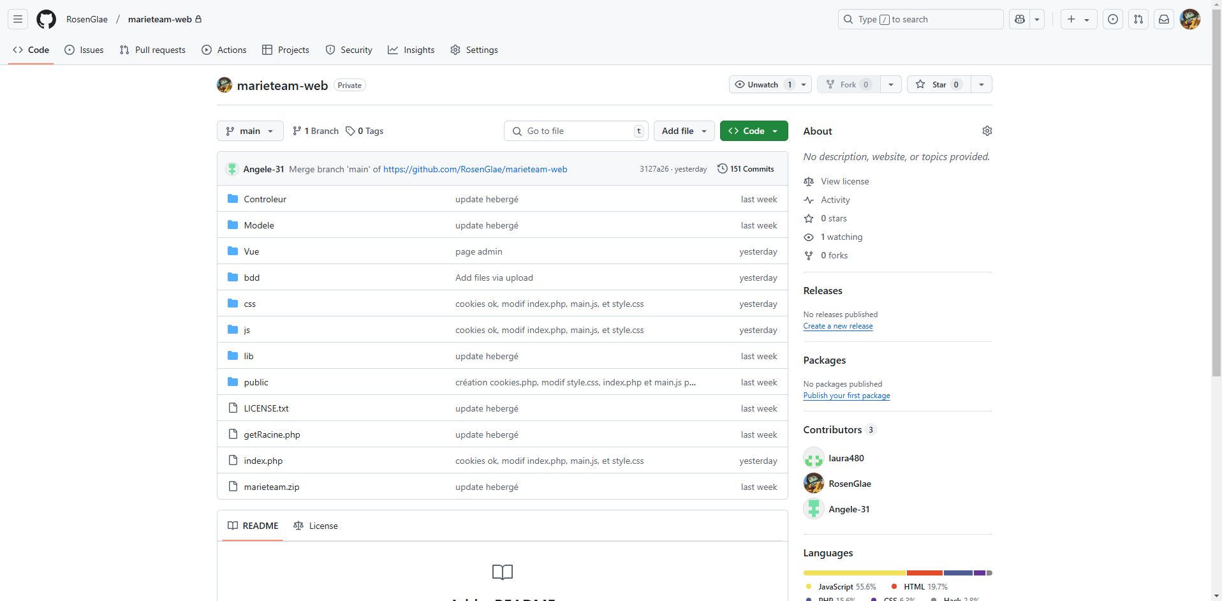Expand the green Code dropdown button
The width and height of the screenshot is (1222, 601).
753,131
